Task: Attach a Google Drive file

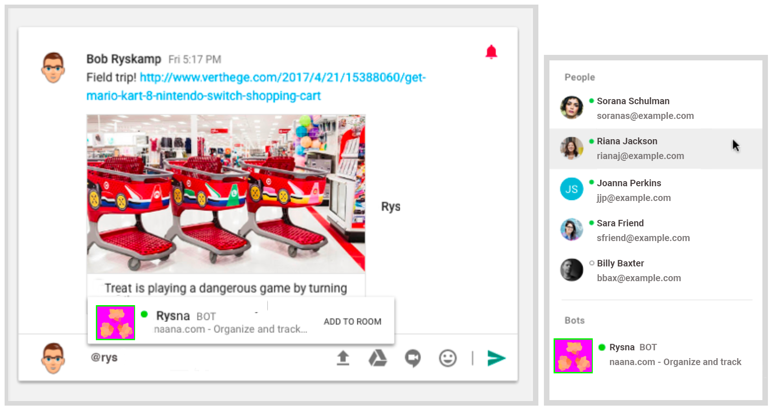Action: click(x=378, y=358)
